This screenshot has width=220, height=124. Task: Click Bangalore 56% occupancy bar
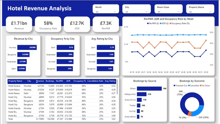[x=65, y=69]
